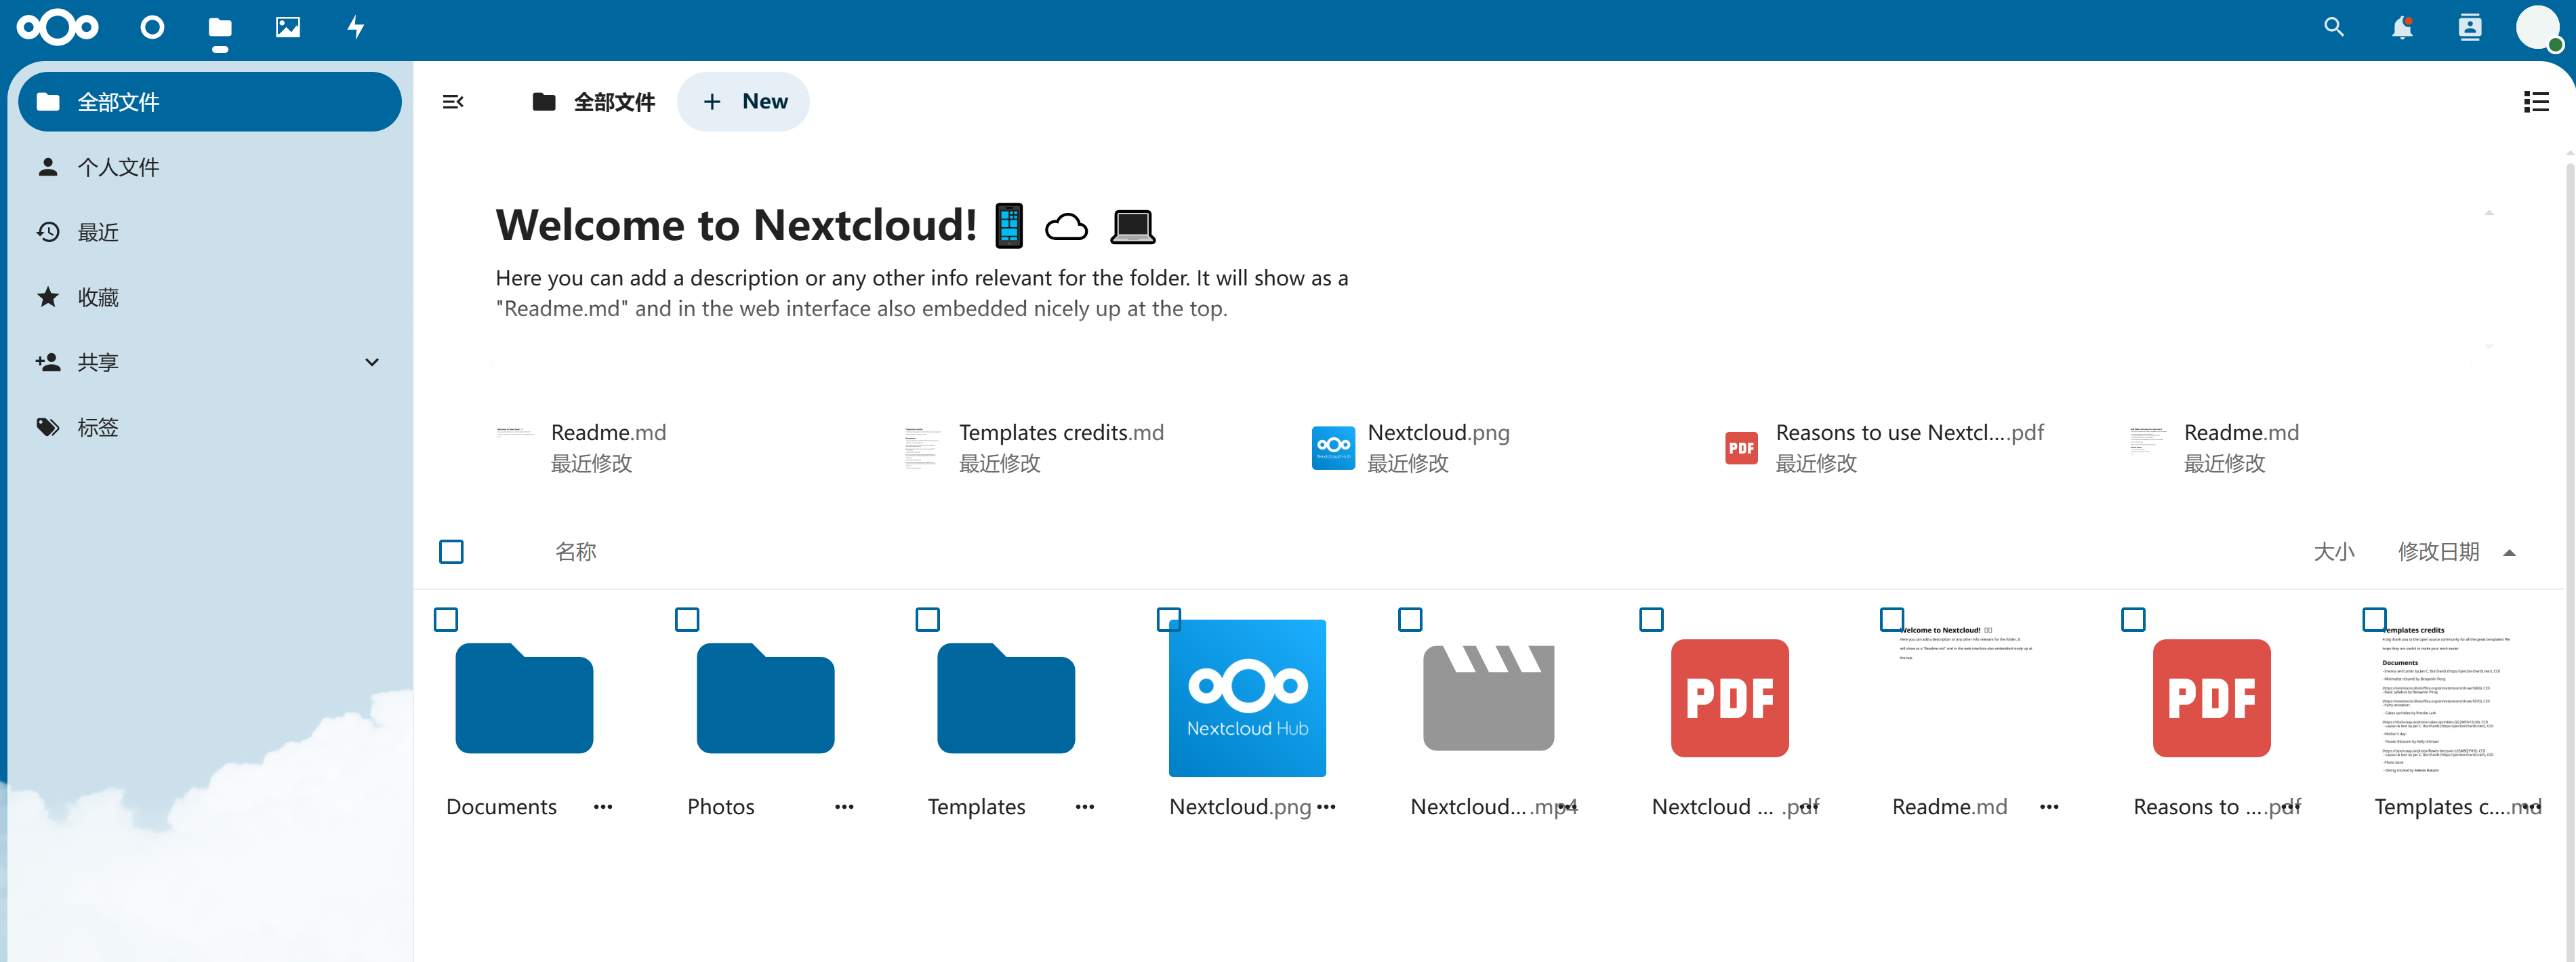Expand the 共享 section chevron
Screen dimensions: 2576x962
(372, 362)
